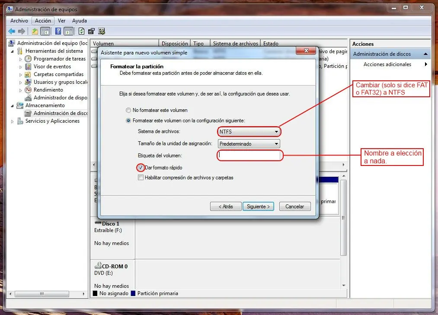Select Visor de eventos in the tree
This screenshot has width=438, height=315.
52,67
